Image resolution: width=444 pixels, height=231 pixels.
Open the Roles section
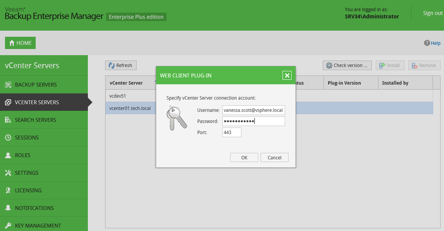(x=44, y=155)
